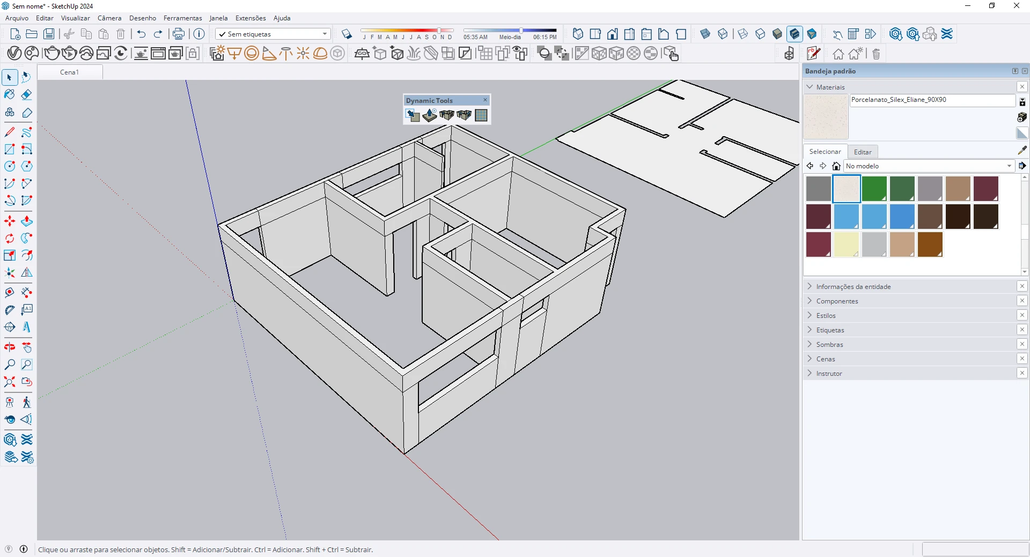The height and width of the screenshot is (557, 1030).
Task: Switch to Iso standard view
Action: (578, 34)
